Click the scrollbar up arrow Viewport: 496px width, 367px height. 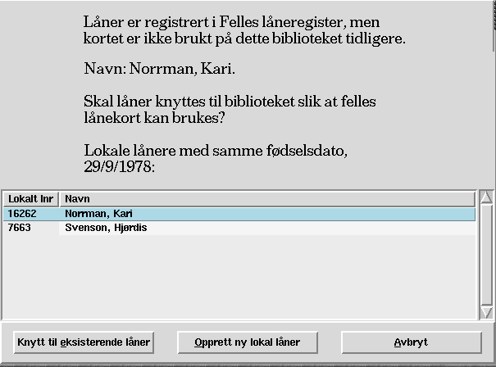(486, 198)
